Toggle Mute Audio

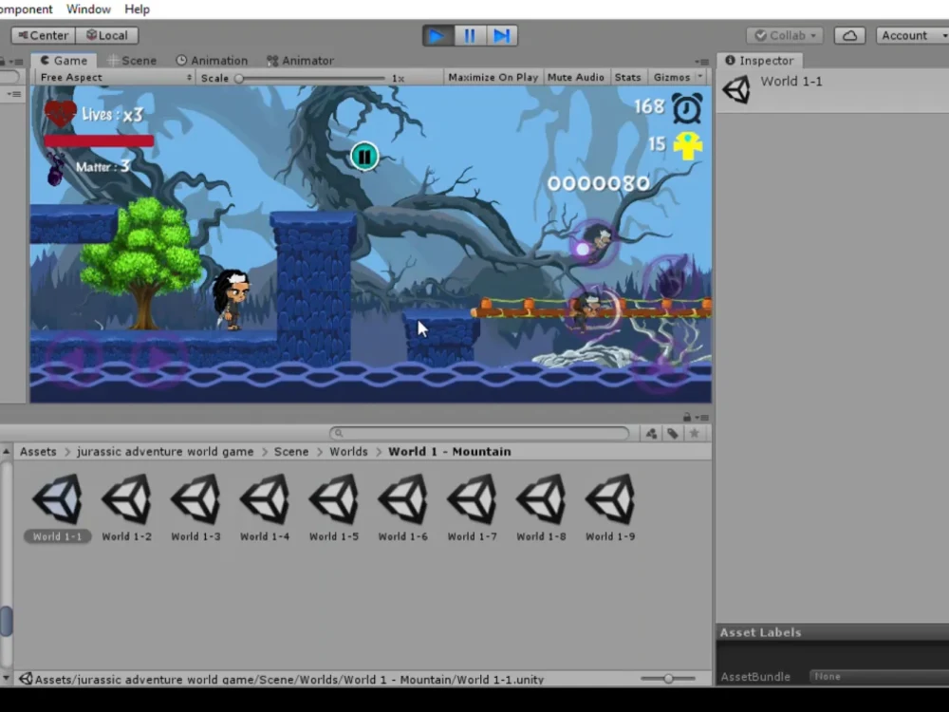[576, 78]
